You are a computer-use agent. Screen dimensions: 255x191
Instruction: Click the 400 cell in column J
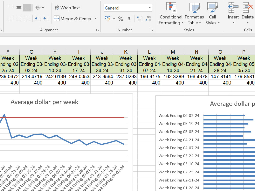102,83
